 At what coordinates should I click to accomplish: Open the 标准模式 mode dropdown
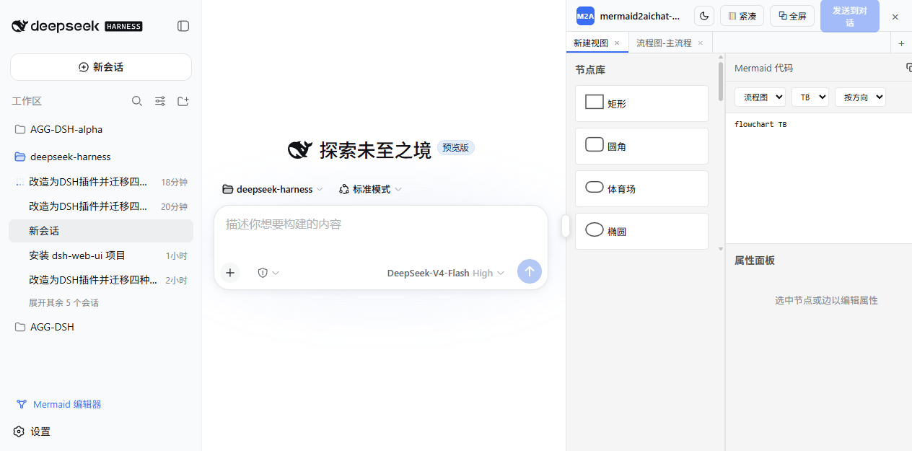coord(370,189)
